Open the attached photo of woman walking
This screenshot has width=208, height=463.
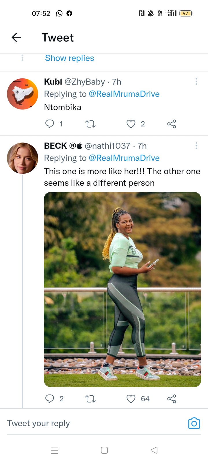point(122,289)
